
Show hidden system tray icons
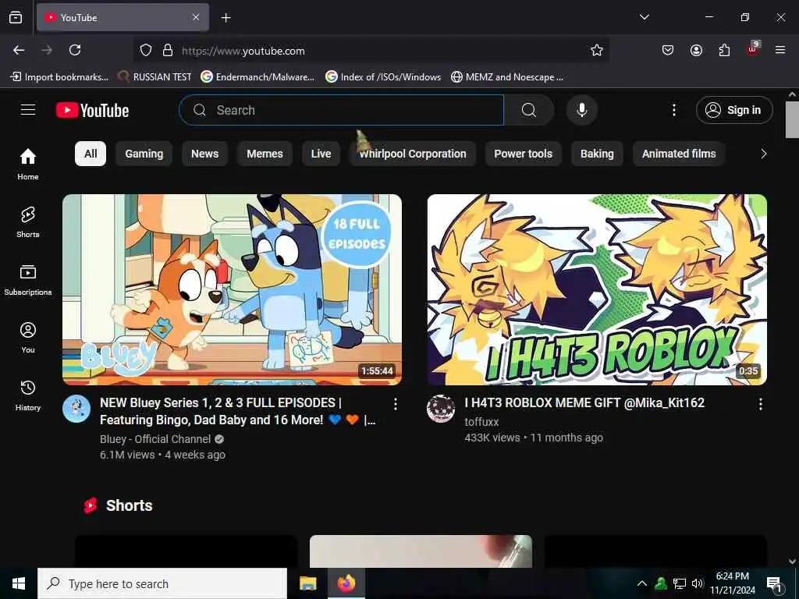(x=641, y=583)
